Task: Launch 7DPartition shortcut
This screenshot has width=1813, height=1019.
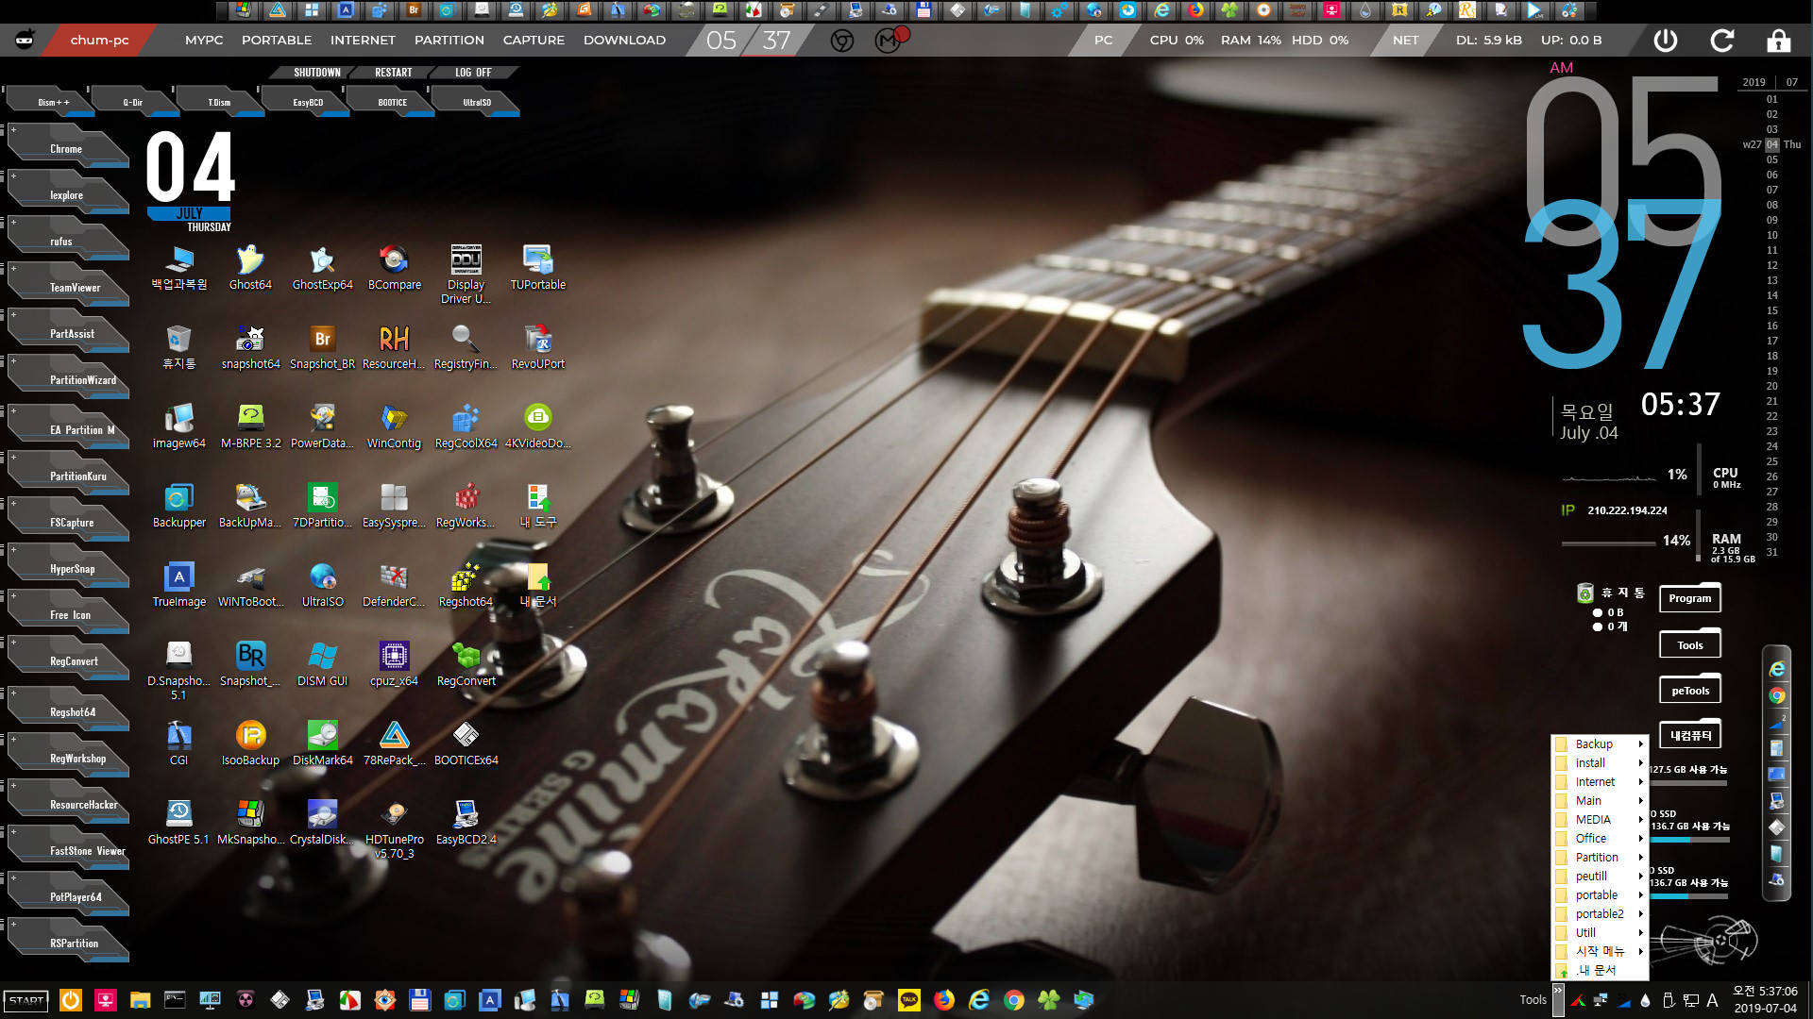Action: 322,506
